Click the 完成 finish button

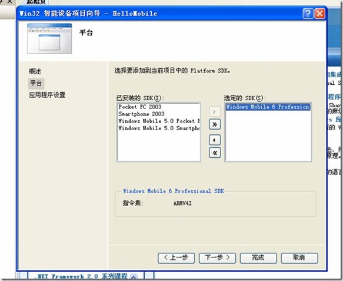click(258, 258)
